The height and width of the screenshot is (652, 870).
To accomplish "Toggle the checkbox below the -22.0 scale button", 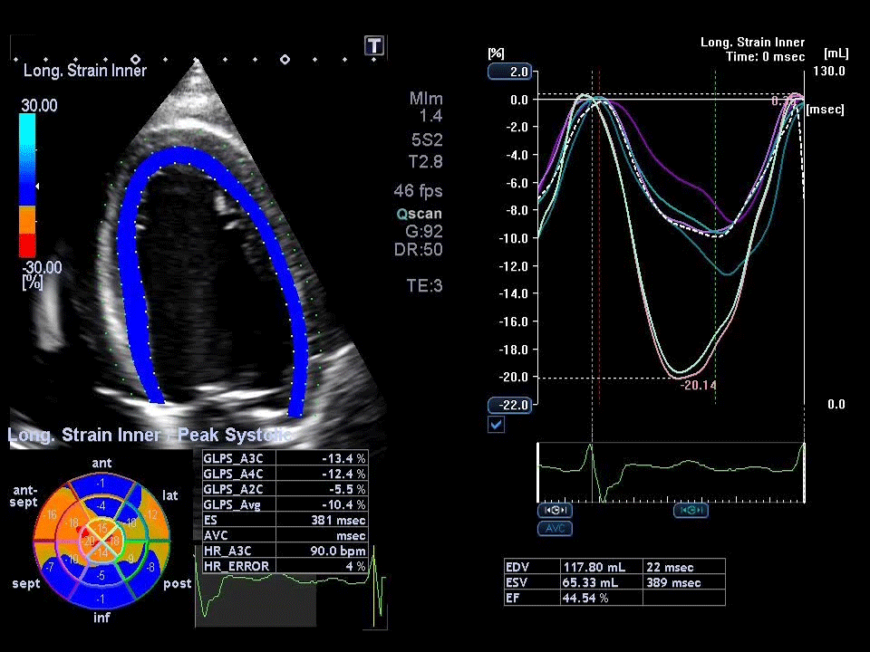I will click(496, 425).
